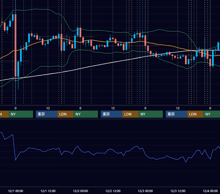The width and height of the screenshot is (220, 194).
Task: Click the red candlestick at 12/2 00:00
Action: [80, 32]
